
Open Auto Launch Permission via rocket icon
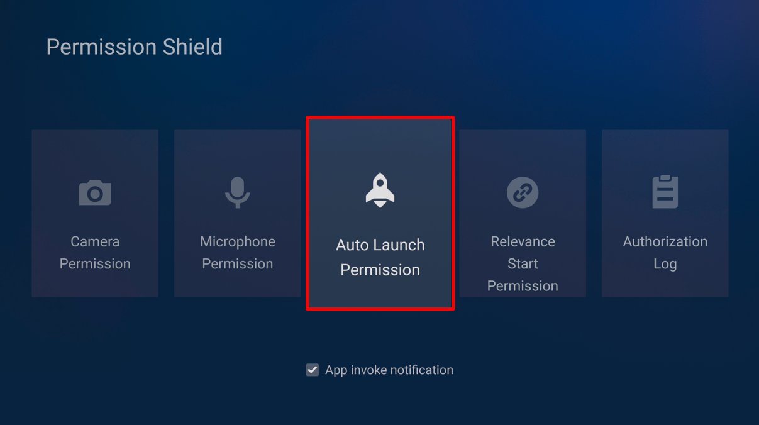click(x=380, y=192)
